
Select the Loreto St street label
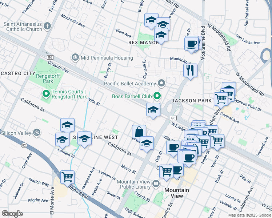pos(233,198)
